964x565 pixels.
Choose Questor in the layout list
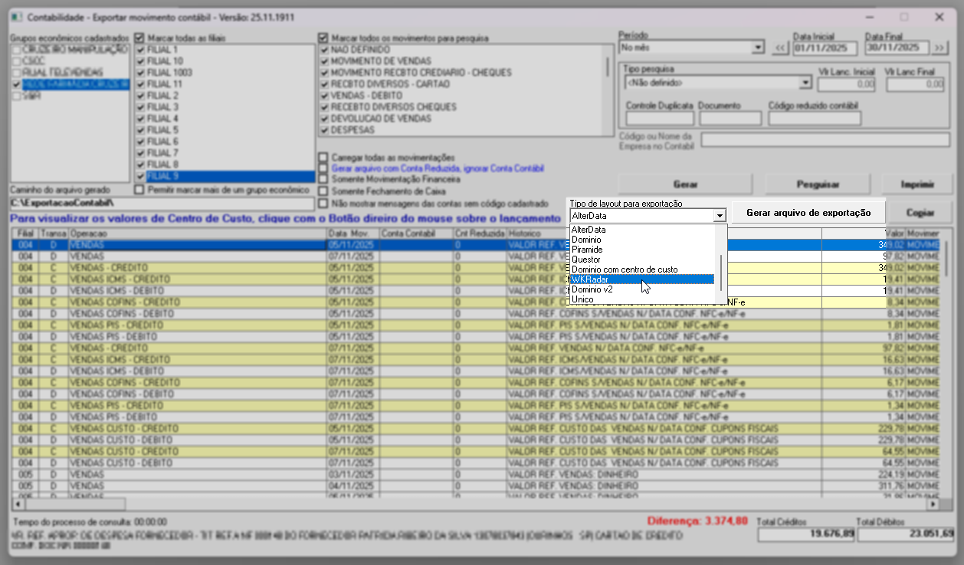(x=586, y=260)
